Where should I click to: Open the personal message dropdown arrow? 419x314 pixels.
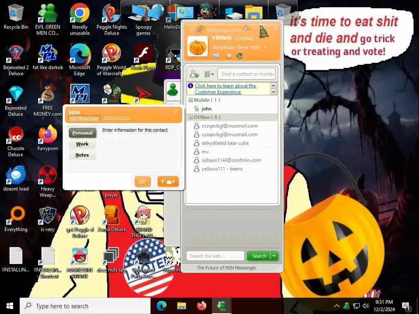coord(265,47)
